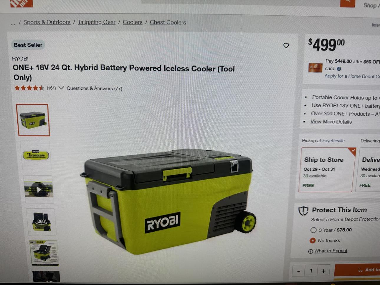Image resolution: width=380 pixels, height=285 pixels.
Task: Select the 3 Year / $75.00 protection plan
Action: coord(313,230)
